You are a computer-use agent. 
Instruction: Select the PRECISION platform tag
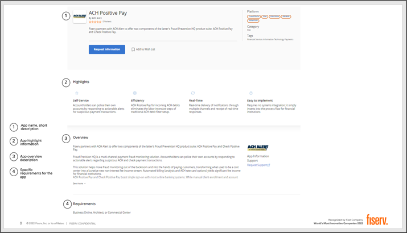(x=274, y=16)
